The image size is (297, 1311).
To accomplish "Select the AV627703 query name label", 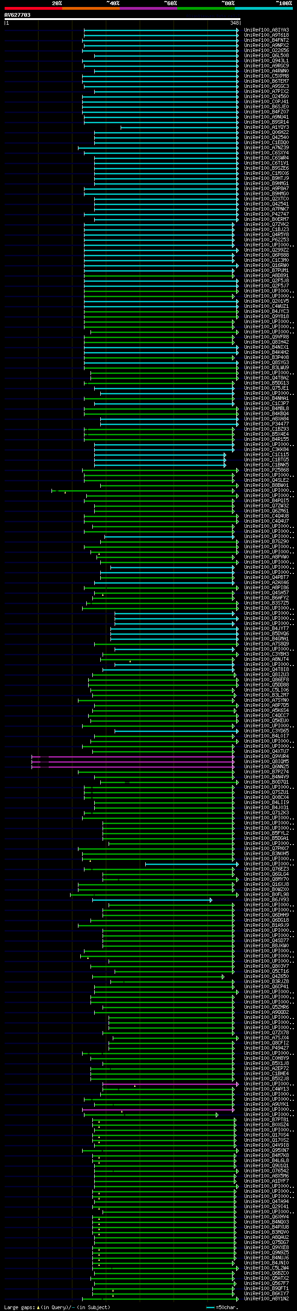I will (x=17, y=15).
